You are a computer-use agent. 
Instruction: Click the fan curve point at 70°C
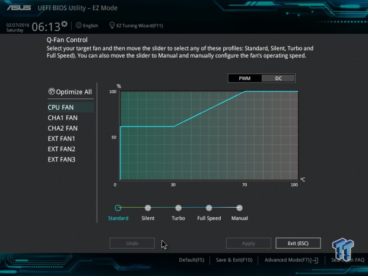(x=245, y=91)
